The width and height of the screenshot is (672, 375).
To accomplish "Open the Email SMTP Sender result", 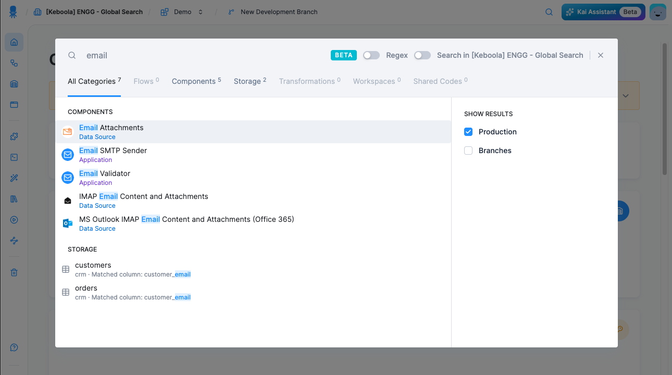I will coord(253,155).
